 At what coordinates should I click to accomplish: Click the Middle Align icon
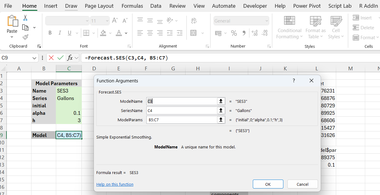point(150,21)
